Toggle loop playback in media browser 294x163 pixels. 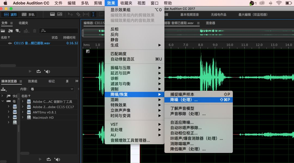click(49, 159)
